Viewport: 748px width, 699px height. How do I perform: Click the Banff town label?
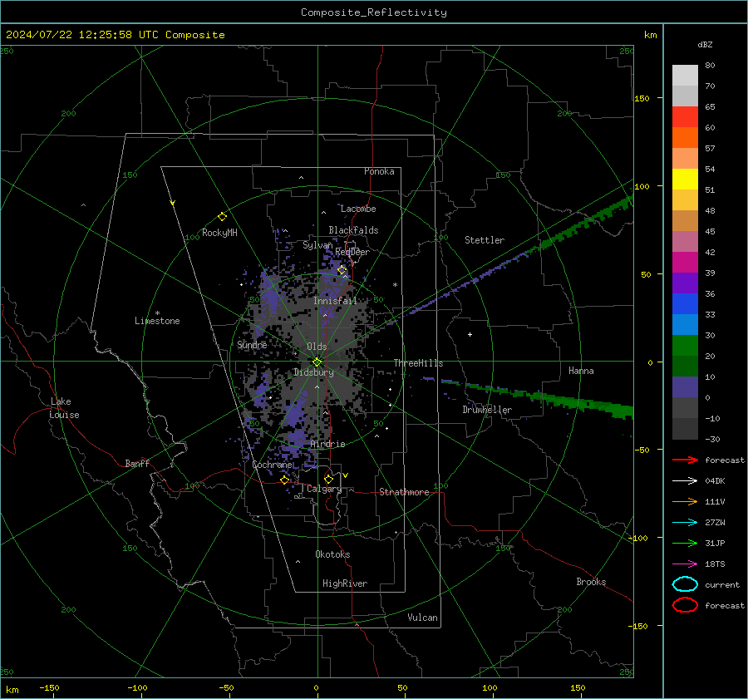pyautogui.click(x=137, y=463)
